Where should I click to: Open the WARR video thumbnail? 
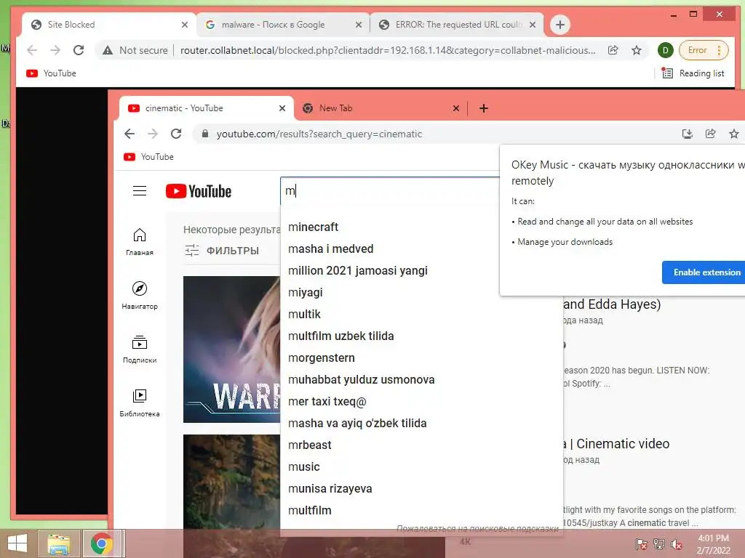click(231, 349)
